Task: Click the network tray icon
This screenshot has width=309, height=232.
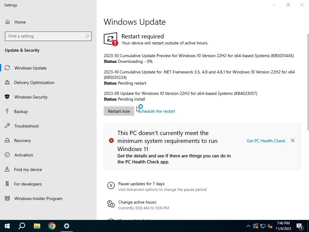Action: [x=263, y=226]
